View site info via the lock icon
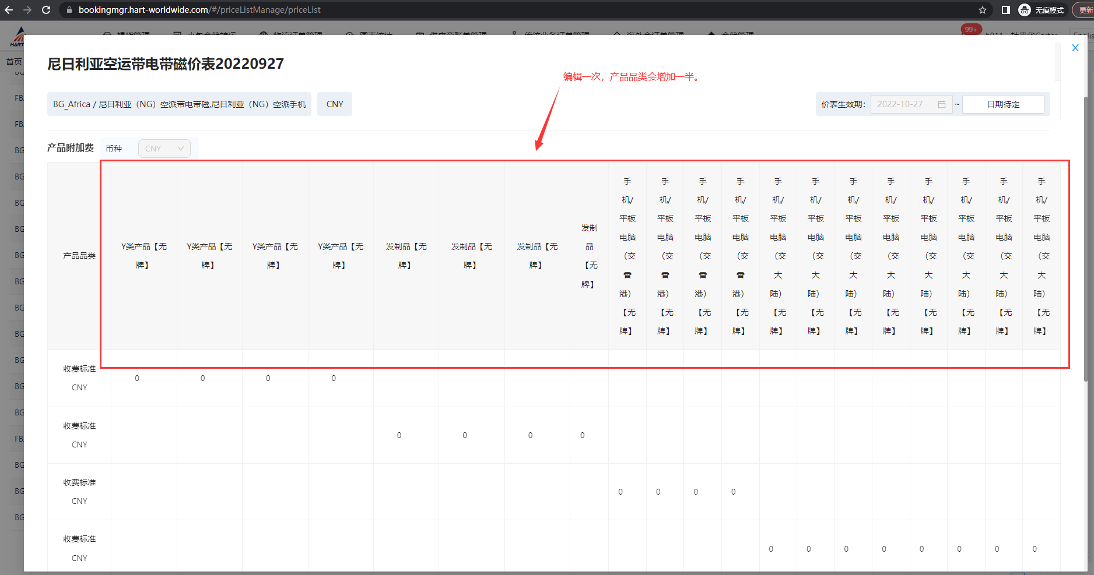The height and width of the screenshot is (575, 1094). 69,10
